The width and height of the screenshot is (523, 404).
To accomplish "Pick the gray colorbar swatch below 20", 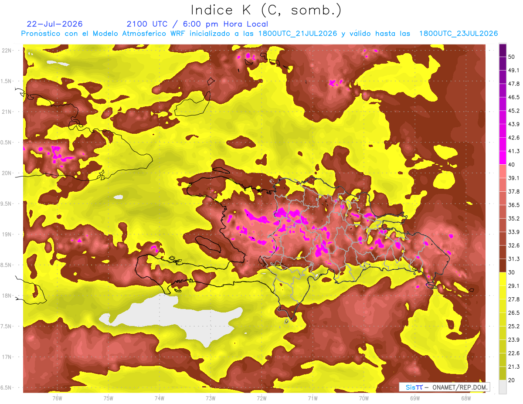I will pos(503,386).
